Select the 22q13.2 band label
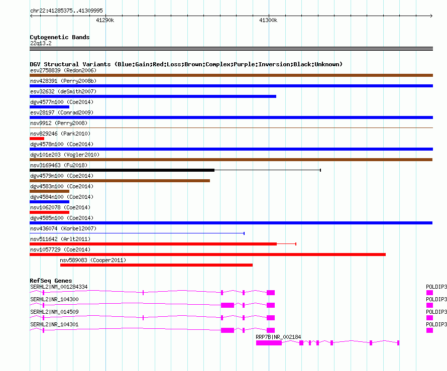The height and width of the screenshot is (371, 447). (41, 43)
